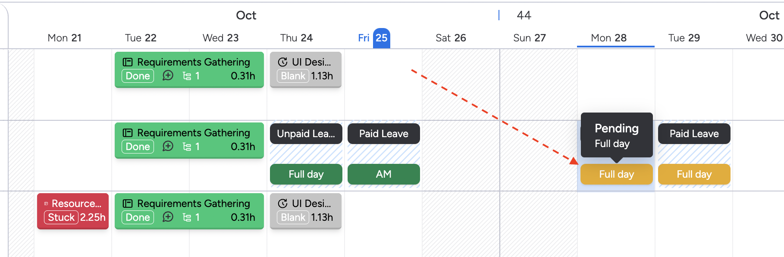
Task: Open Stuck status badge on Resource card
Action: (61, 217)
